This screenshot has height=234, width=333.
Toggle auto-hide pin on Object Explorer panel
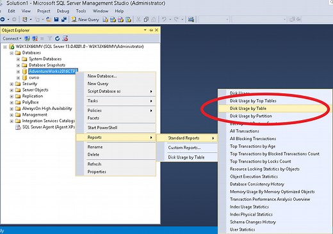(x=151, y=30)
